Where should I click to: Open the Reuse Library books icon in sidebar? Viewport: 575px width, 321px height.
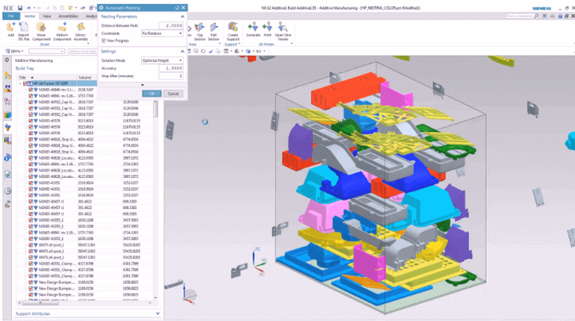pyautogui.click(x=7, y=115)
